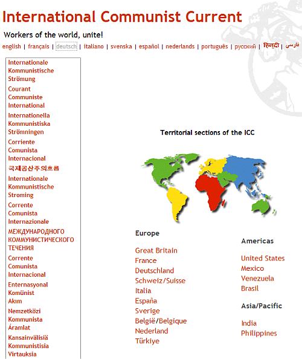Open the Schweiz/Suisse section
This screenshot has width=302, height=359.
(x=160, y=280)
